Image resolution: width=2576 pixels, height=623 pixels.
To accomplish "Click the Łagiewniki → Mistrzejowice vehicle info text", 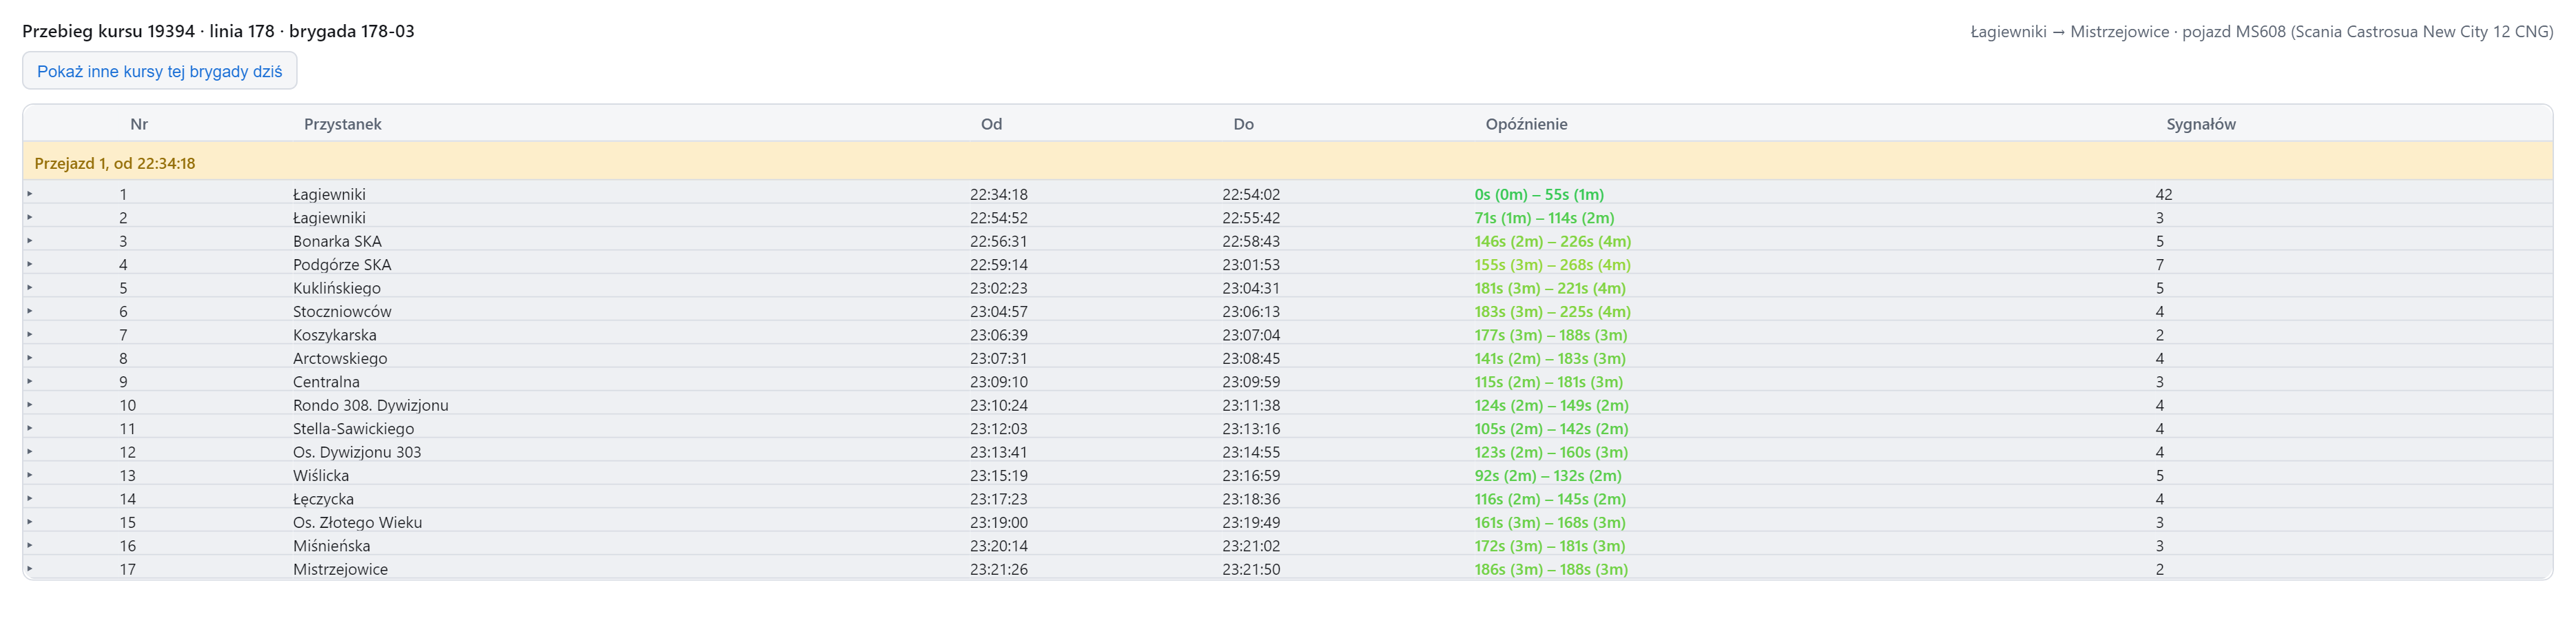I will pyautogui.click(x=2261, y=32).
